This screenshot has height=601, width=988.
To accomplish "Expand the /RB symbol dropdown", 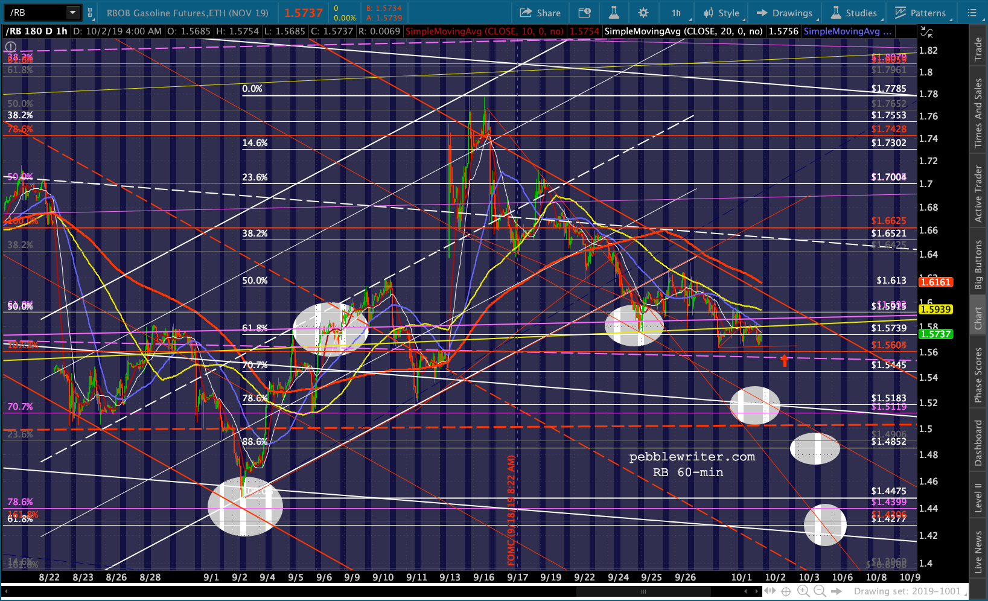I will pyautogui.click(x=73, y=13).
